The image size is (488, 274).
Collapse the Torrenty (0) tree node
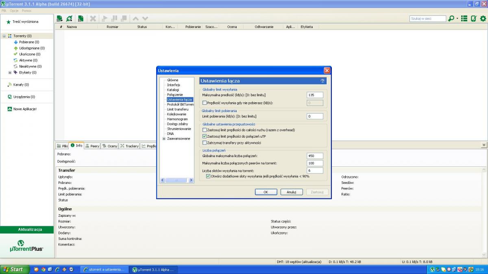tap(4, 36)
